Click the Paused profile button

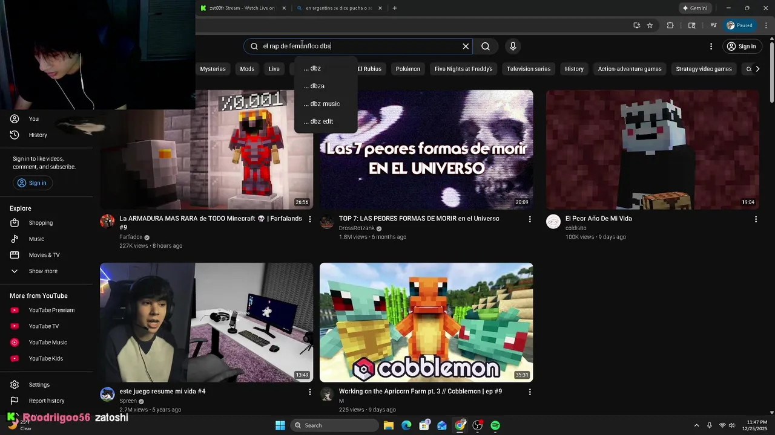tap(740, 25)
